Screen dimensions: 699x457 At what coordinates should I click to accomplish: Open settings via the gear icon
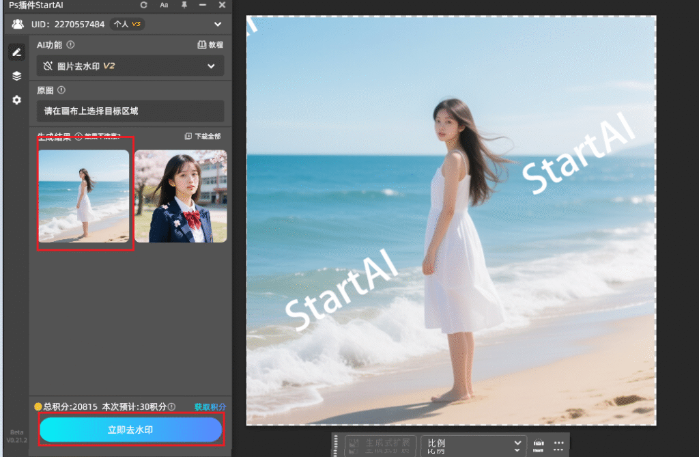pyautogui.click(x=17, y=100)
